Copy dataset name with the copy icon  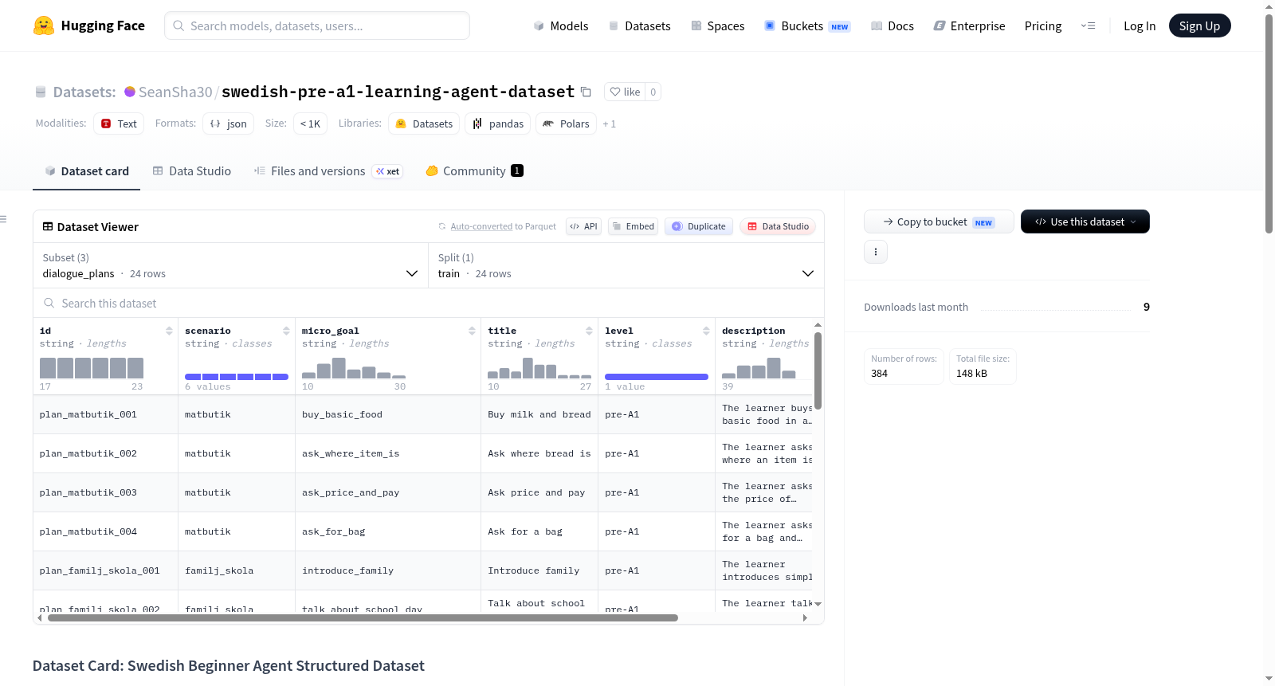pos(586,92)
